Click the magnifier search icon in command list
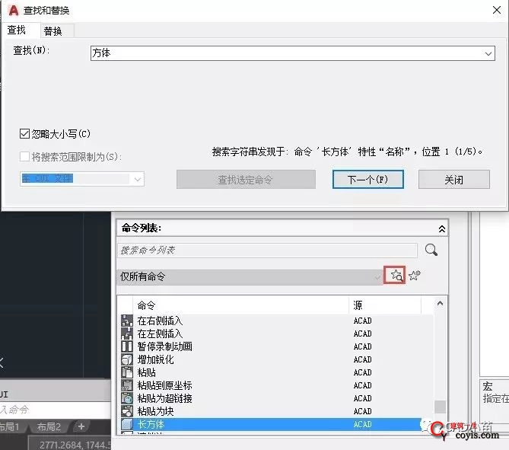The width and height of the screenshot is (509, 450). tap(431, 250)
